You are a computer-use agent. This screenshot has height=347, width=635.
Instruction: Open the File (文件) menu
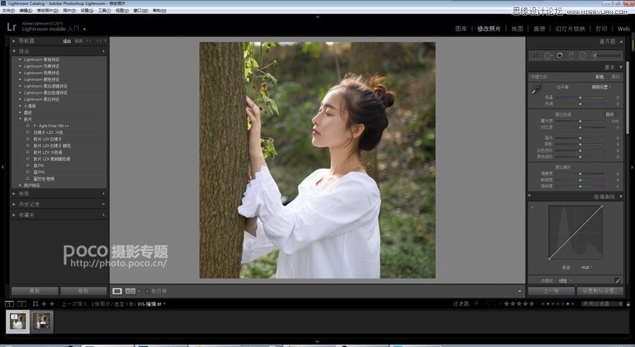click(x=8, y=11)
